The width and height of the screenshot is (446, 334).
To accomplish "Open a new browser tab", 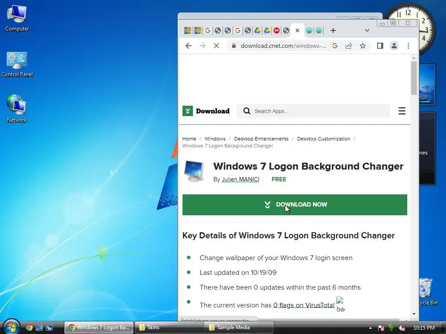I will click(333, 30).
